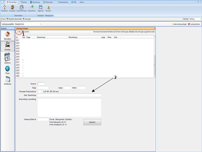Viewport: 202px width, 152px height.
Task: Click the Spez. Bezeichnung input field
Action: tap(69, 95)
